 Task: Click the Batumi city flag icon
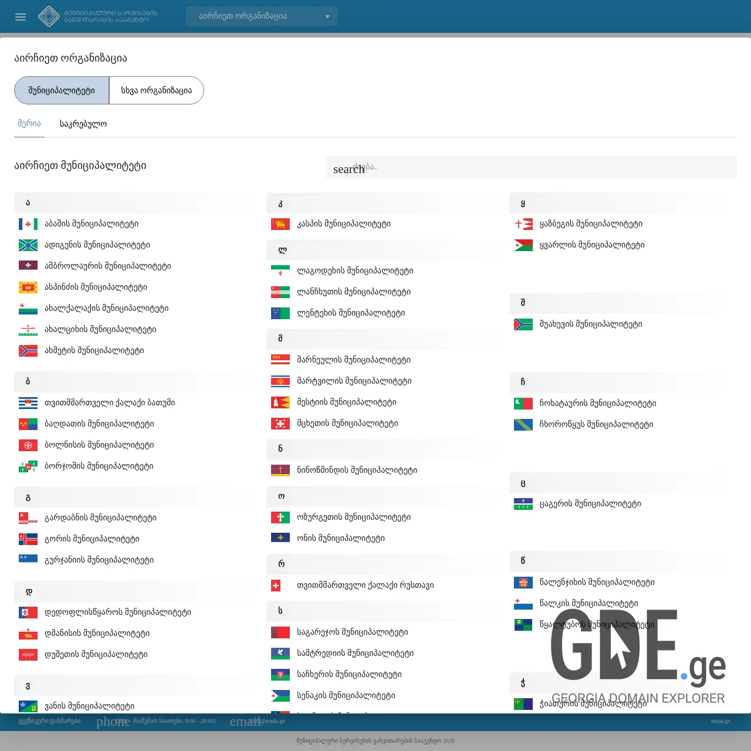[x=28, y=402]
